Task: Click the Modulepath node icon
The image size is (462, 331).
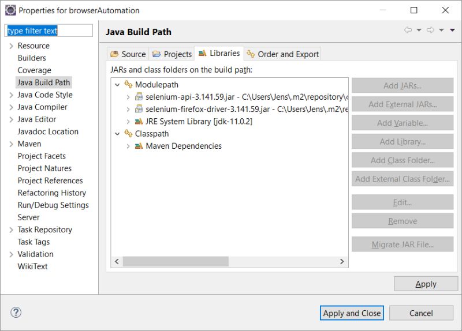Action: (x=128, y=84)
